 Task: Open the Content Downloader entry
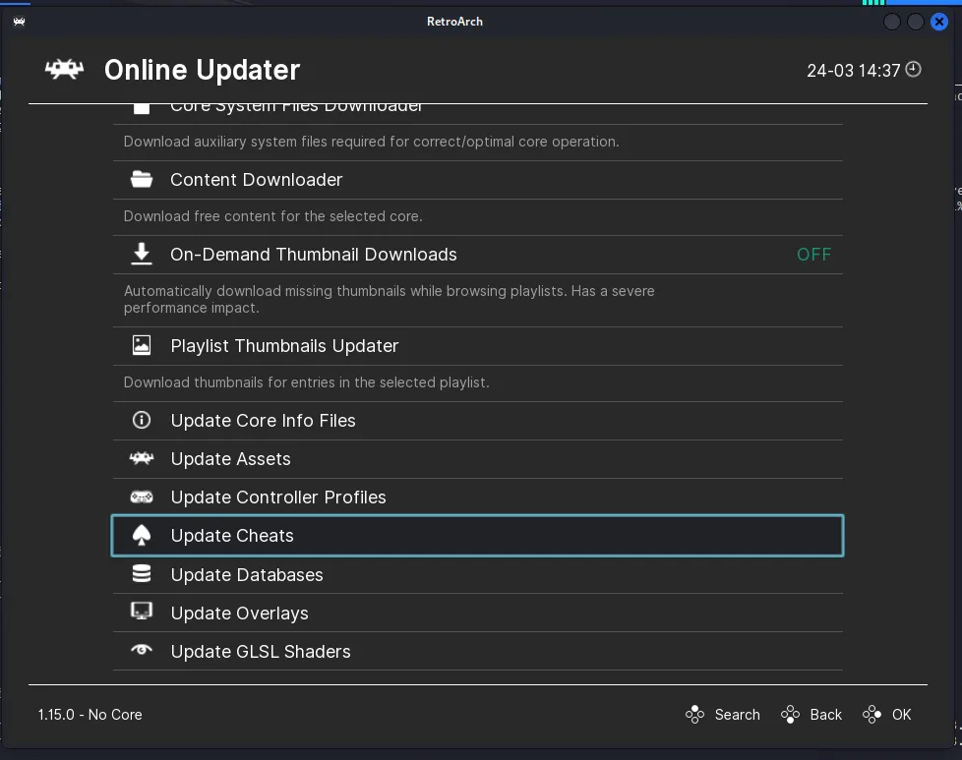pos(257,180)
